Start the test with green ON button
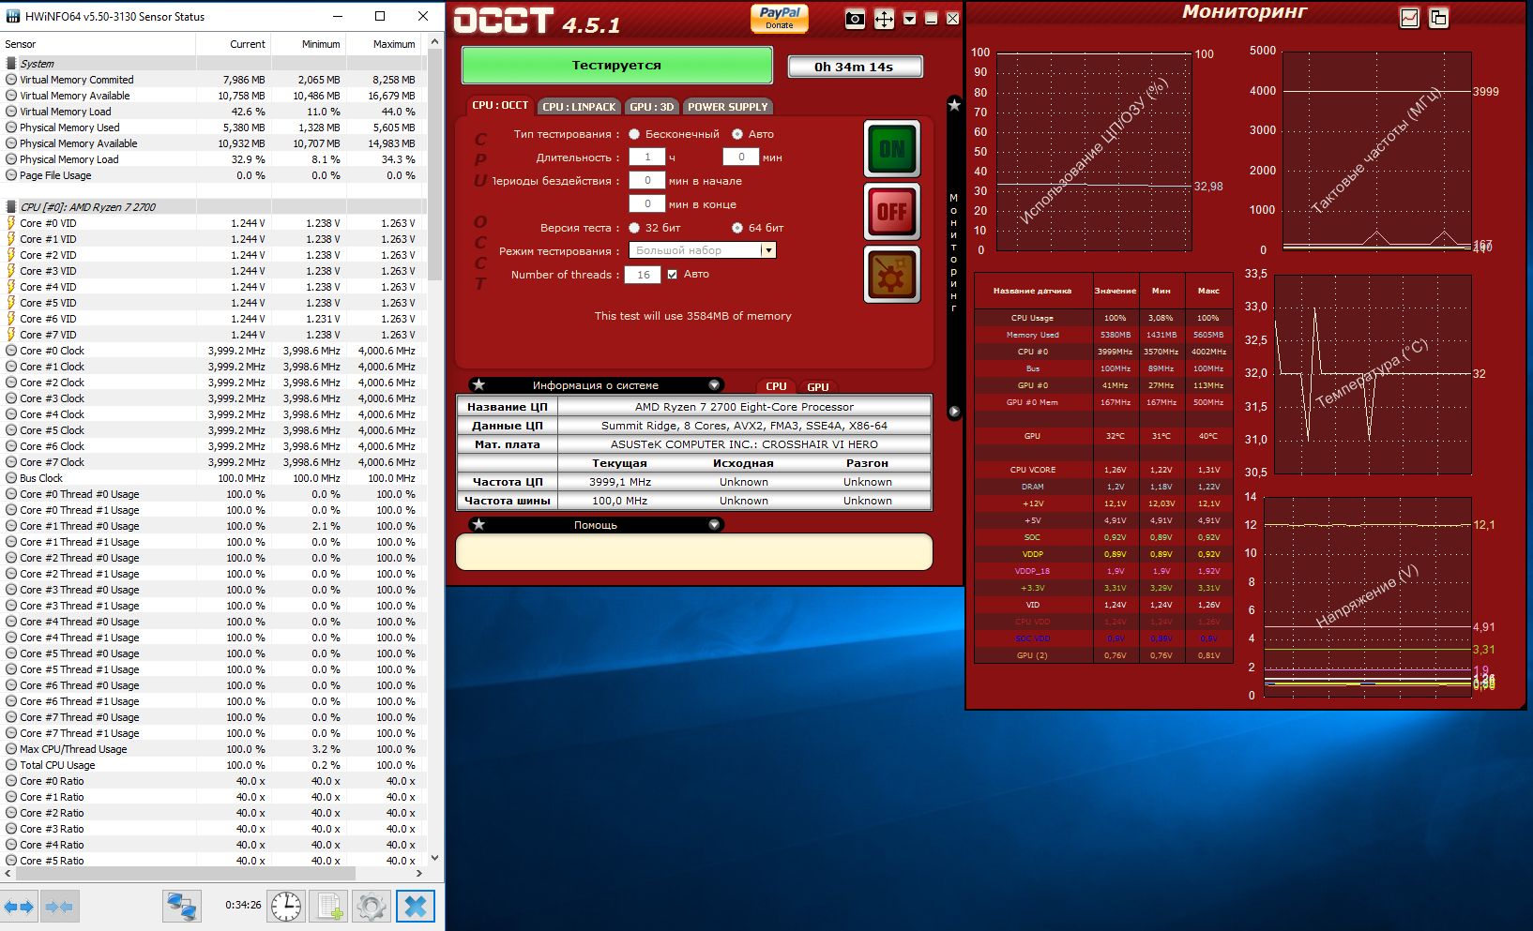The height and width of the screenshot is (931, 1533). [891, 149]
